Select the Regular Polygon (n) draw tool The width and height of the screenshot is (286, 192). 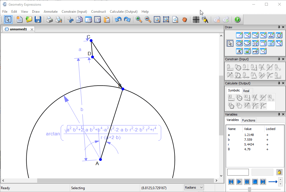(x=271, y=43)
